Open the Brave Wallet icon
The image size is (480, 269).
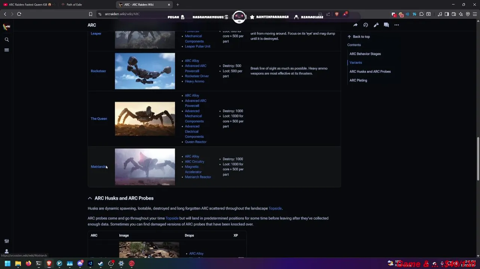454,14
